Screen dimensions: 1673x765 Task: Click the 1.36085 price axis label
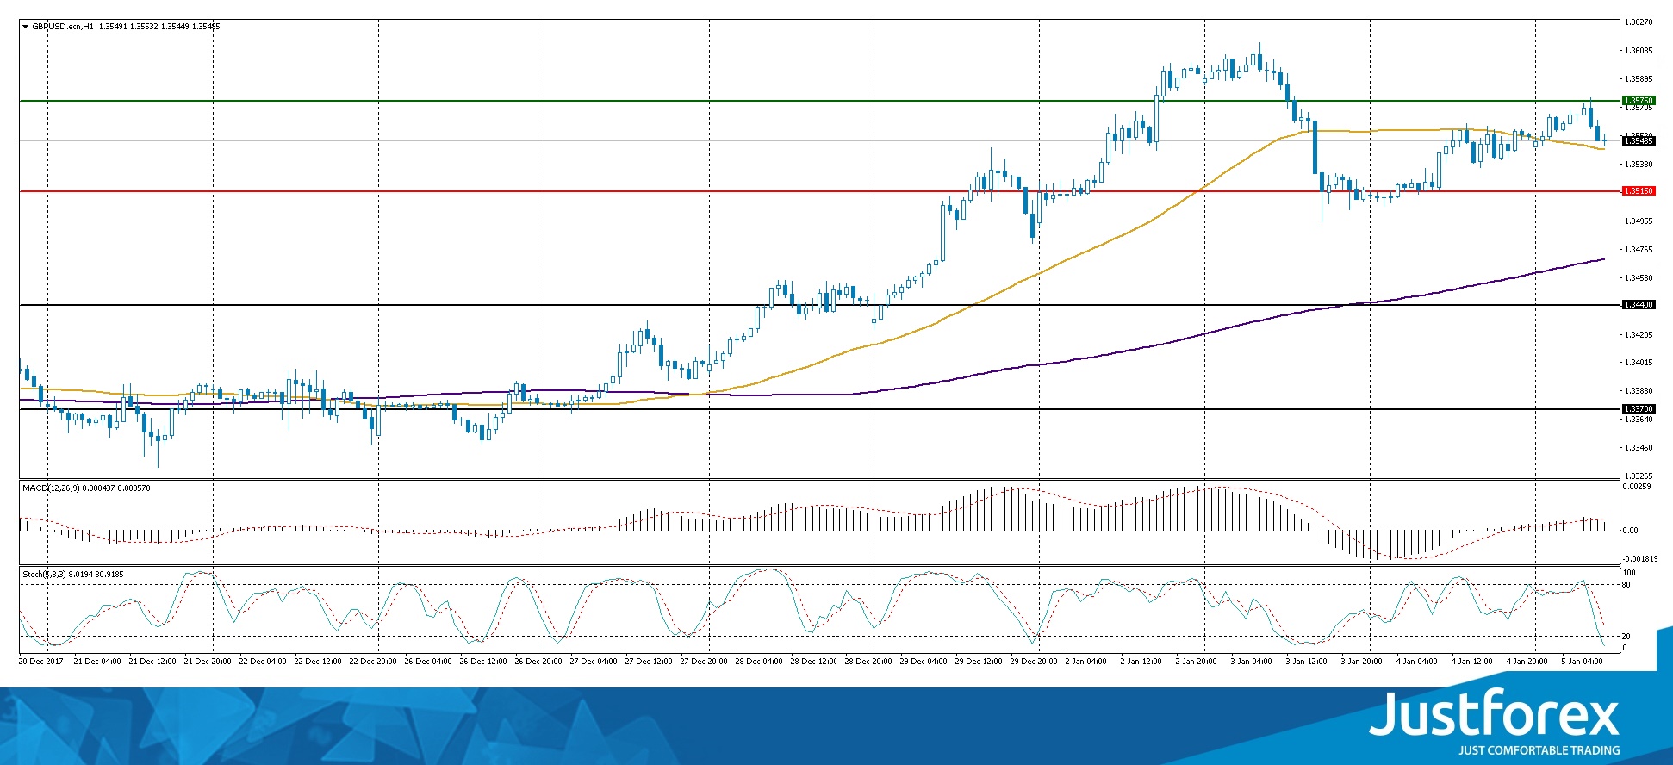1639,51
